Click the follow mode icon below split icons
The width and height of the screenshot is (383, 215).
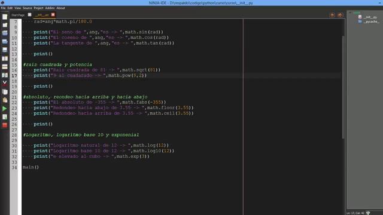tap(5, 75)
